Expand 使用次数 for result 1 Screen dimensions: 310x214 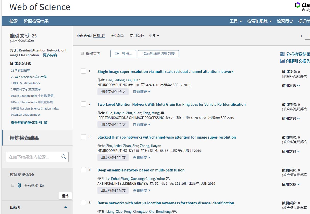291,86
